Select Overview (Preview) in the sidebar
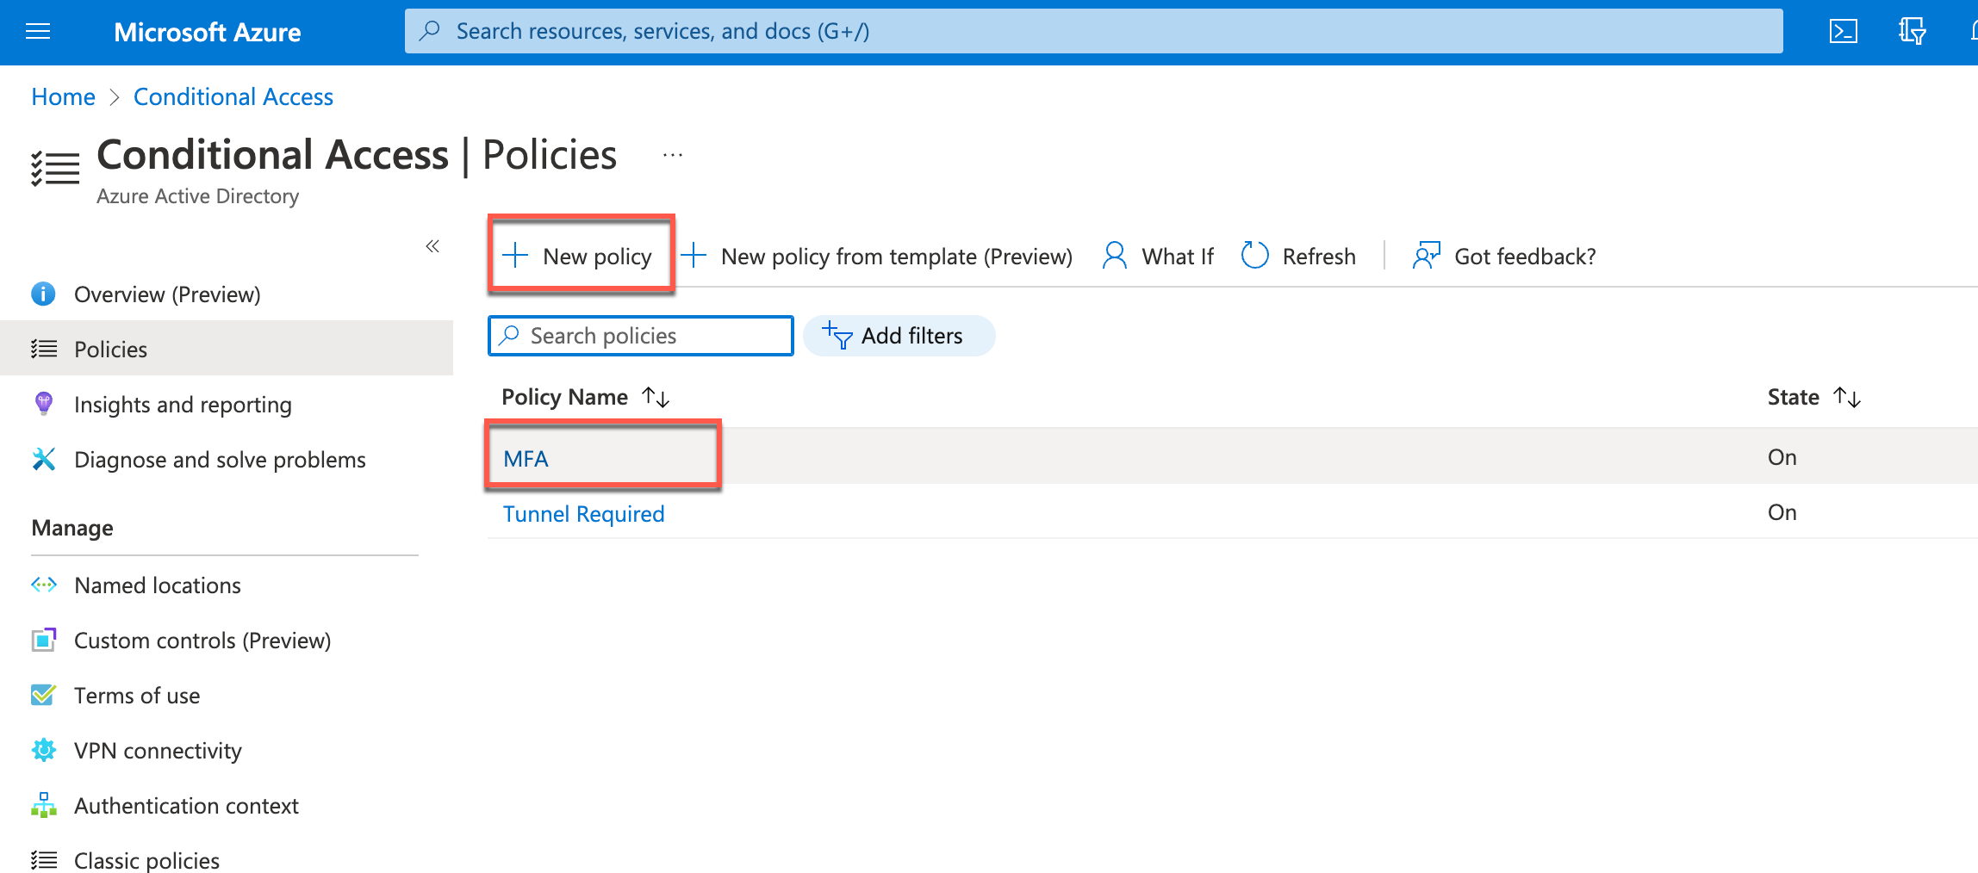 pos(168,294)
